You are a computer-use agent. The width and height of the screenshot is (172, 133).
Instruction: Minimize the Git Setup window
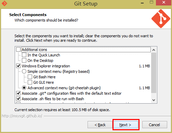point(142,3)
